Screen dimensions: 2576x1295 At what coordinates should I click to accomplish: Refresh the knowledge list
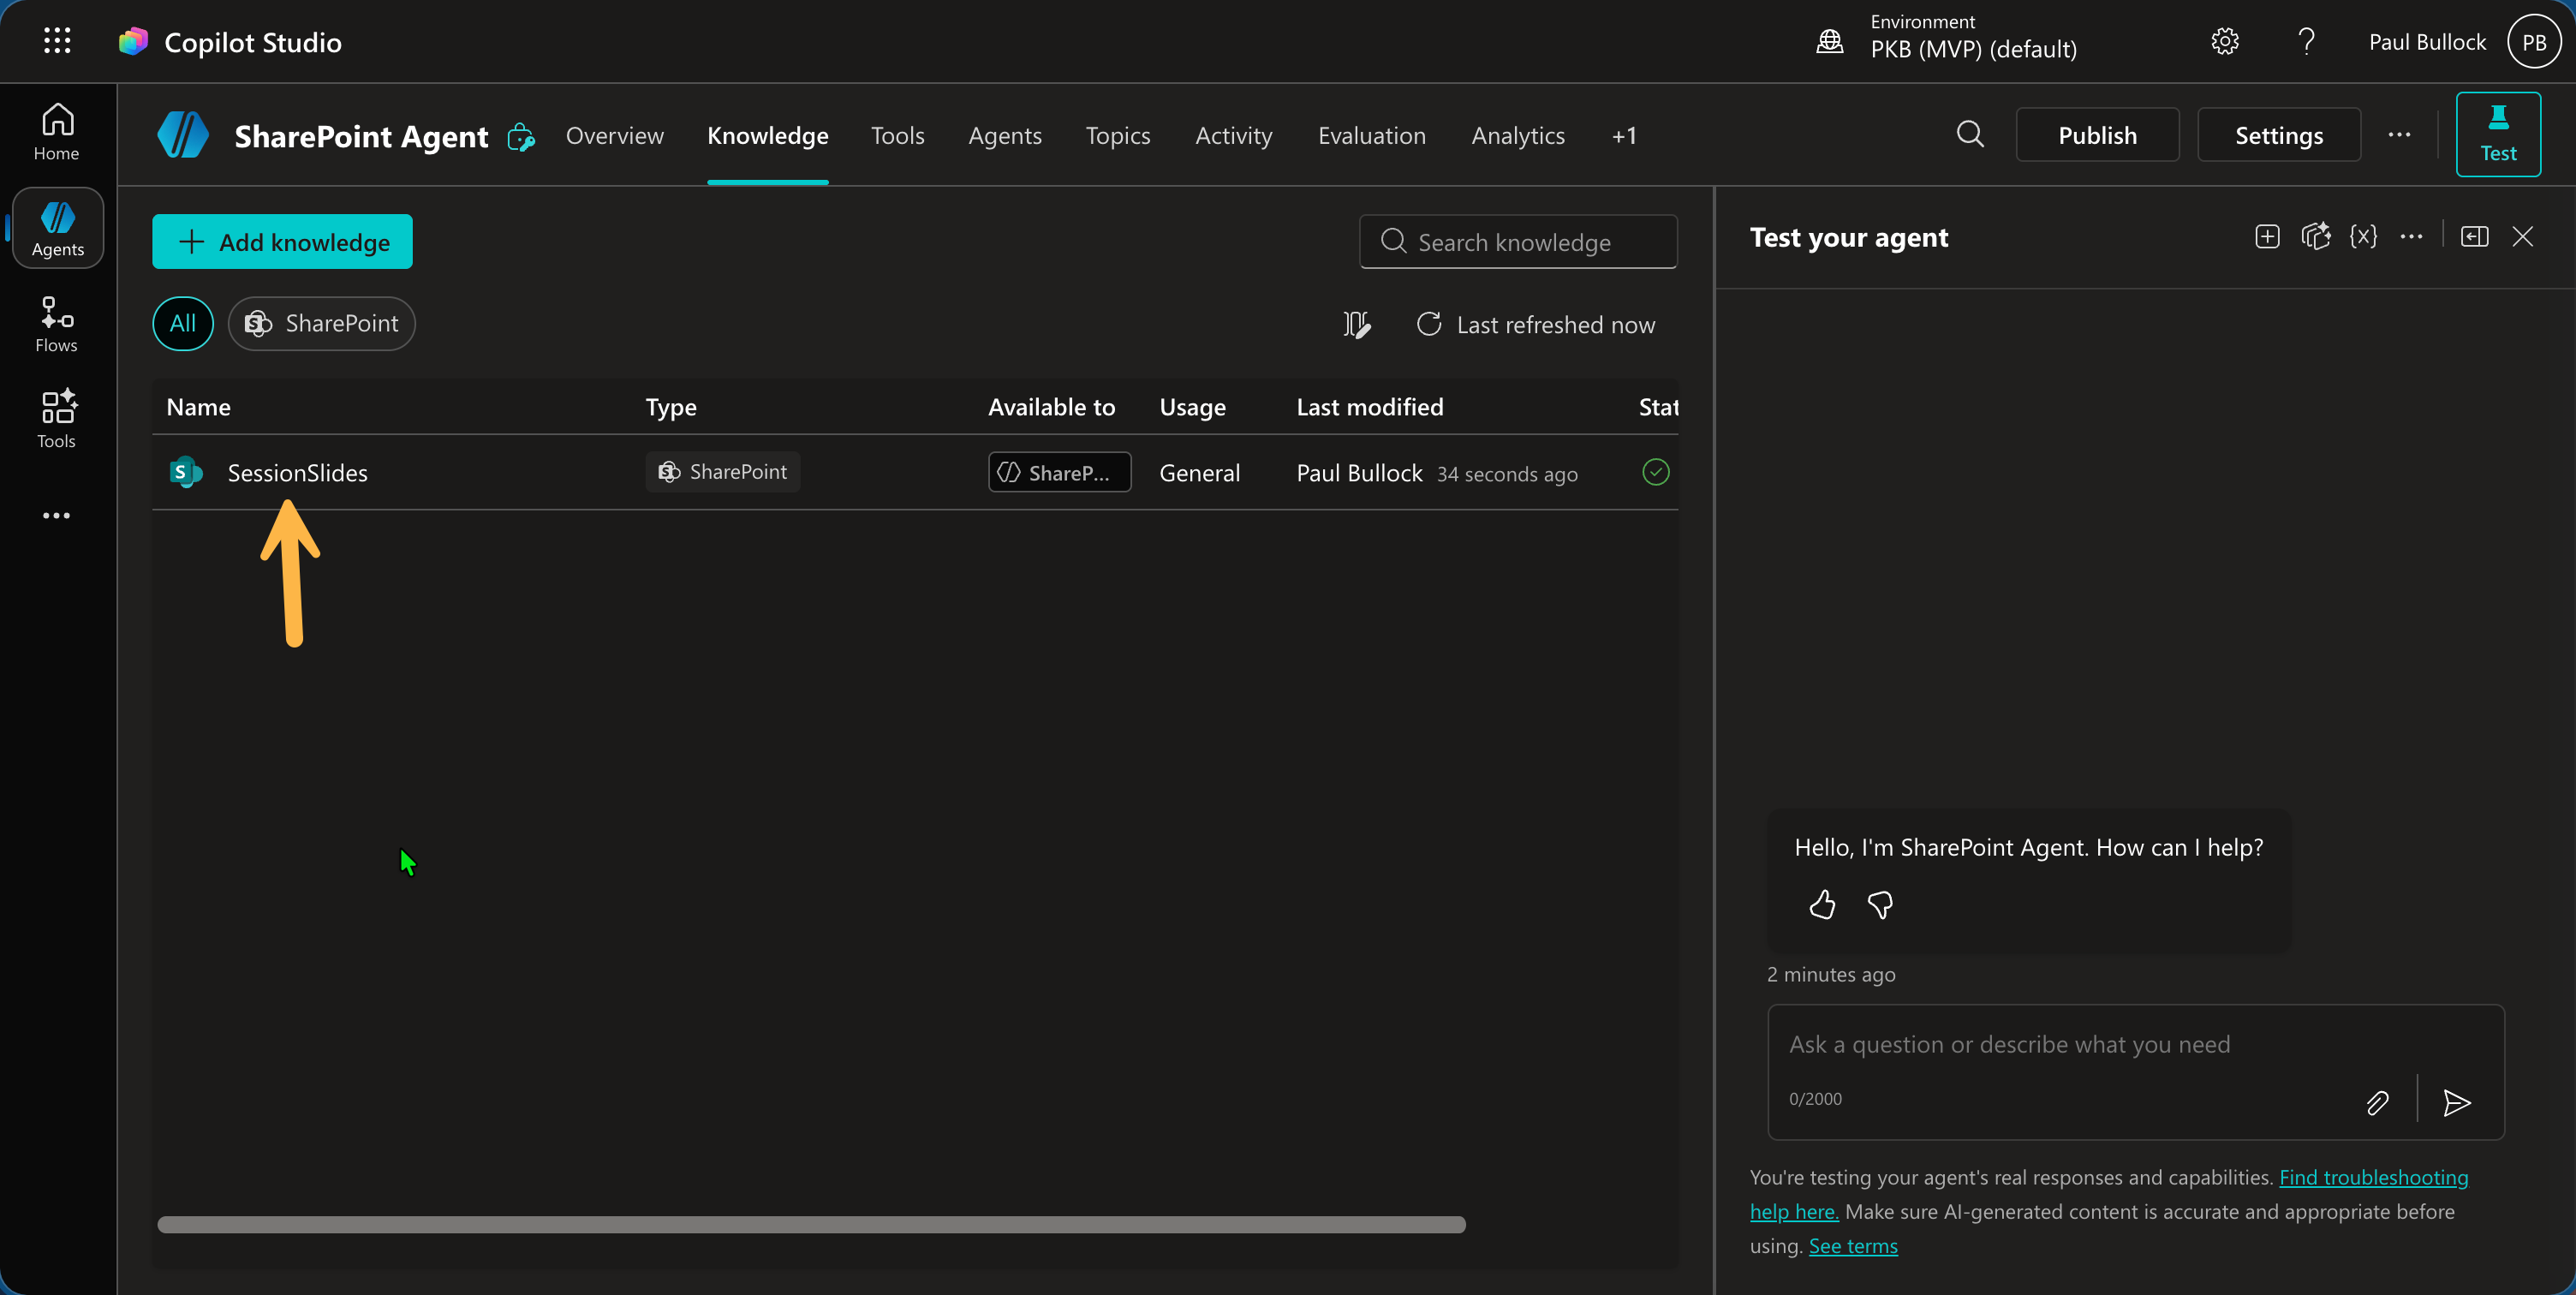[x=1429, y=324]
